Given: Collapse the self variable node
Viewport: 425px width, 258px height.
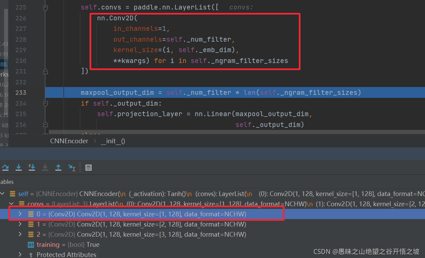Looking at the screenshot, I should pyautogui.click(x=3, y=194).
